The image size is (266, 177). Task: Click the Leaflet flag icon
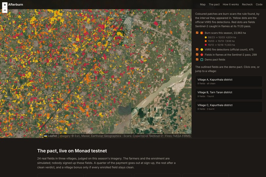point(46,136)
